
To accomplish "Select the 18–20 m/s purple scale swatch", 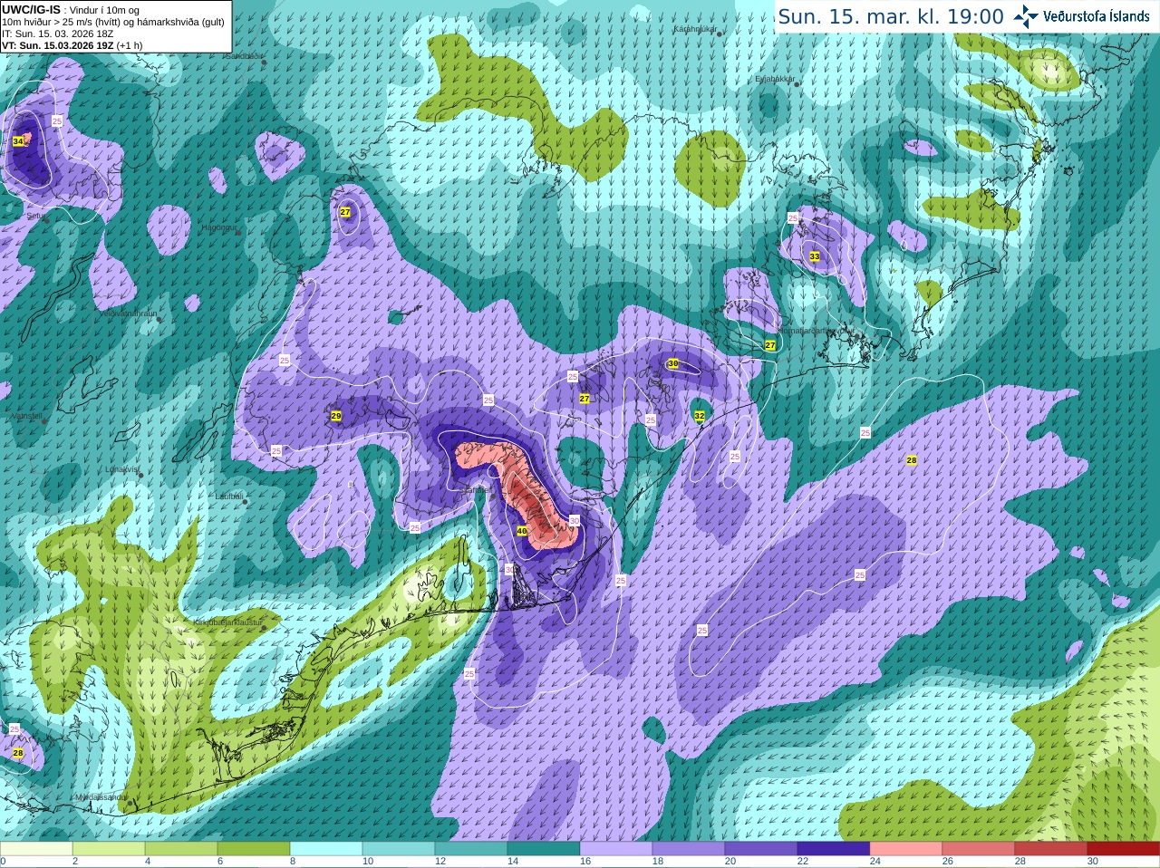I will (x=689, y=849).
